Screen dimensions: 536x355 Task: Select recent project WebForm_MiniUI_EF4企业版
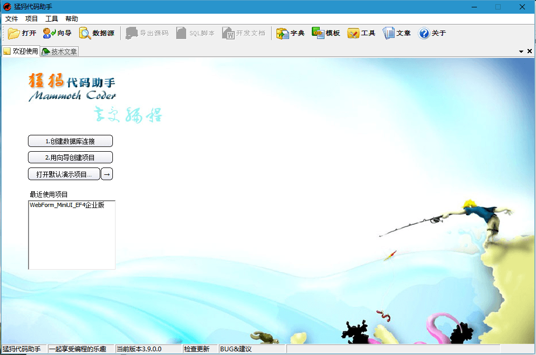pyautogui.click(x=67, y=205)
